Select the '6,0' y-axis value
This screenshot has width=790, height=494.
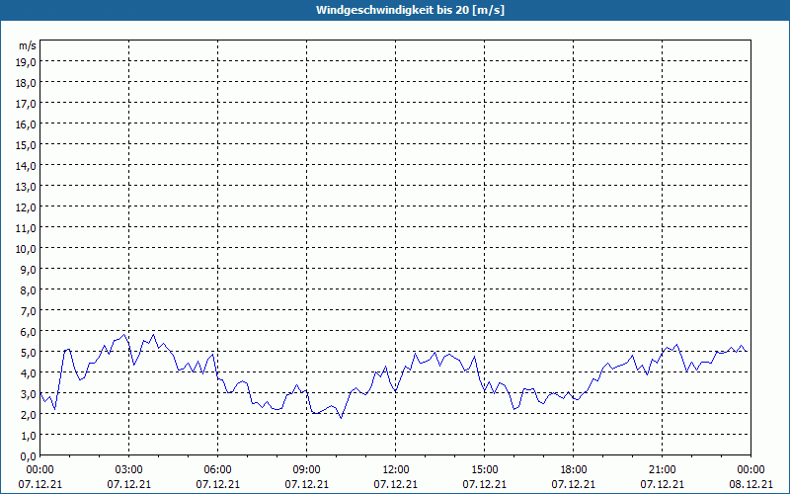pyautogui.click(x=28, y=332)
